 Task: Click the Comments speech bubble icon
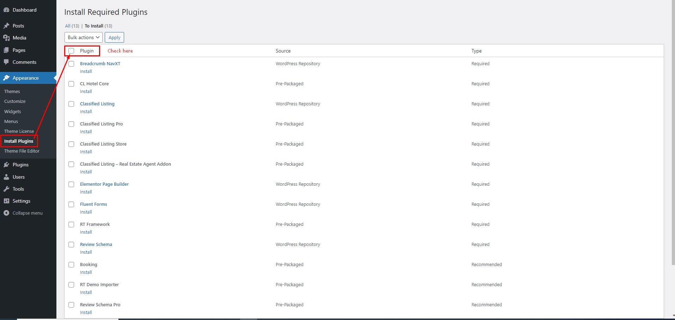tap(6, 62)
